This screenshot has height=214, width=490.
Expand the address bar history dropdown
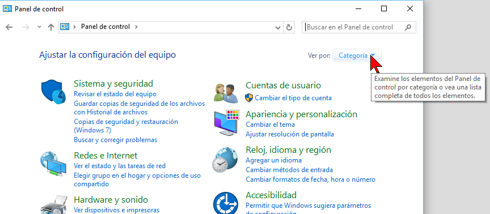pyautogui.click(x=277, y=27)
